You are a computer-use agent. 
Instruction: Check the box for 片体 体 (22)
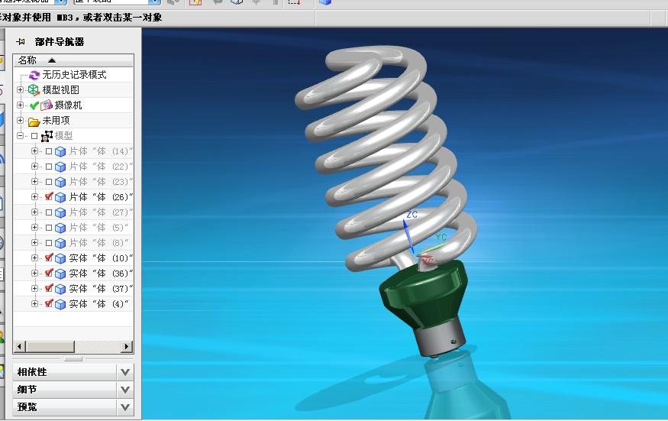coord(49,167)
